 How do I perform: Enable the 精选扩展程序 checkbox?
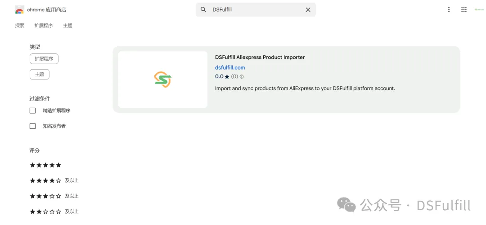32,110
